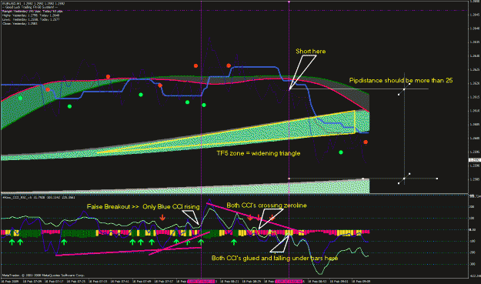
Task: Click the 'Close: Yesterday' info line
Action: click(20, 23)
